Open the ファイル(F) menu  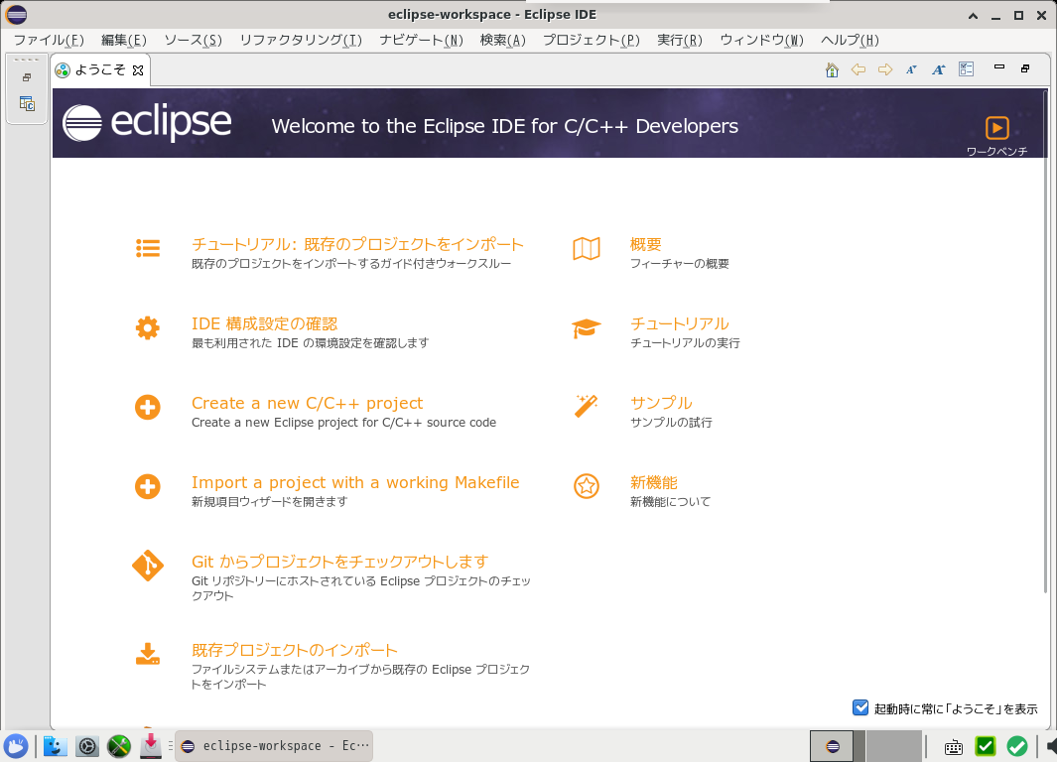click(49, 40)
